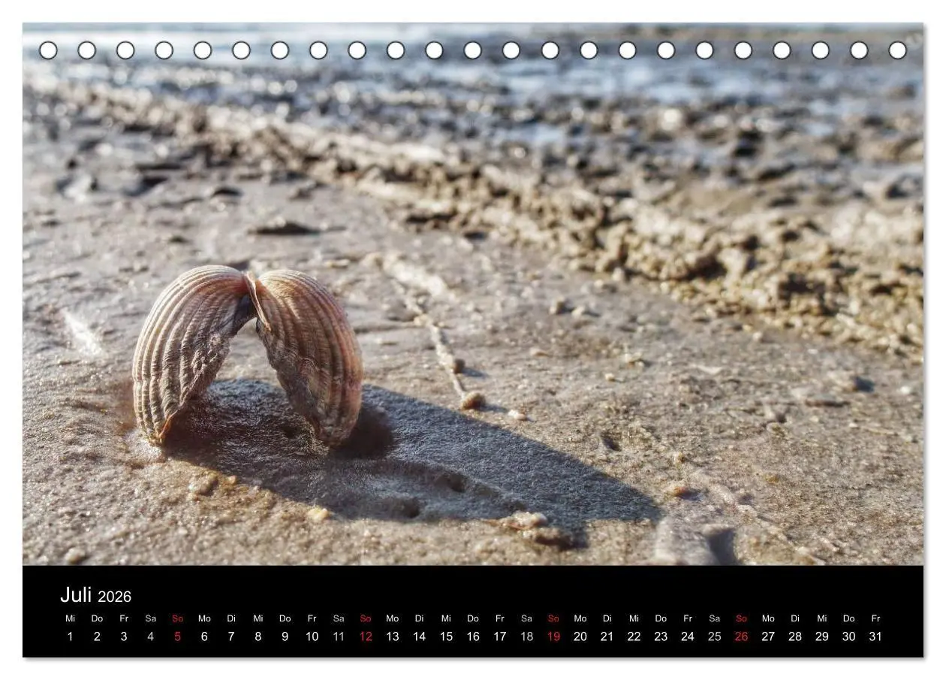Image resolution: width=946 pixels, height=680 pixels.
Task: Select day 22 in the calendar strip
Action: pos(634,636)
